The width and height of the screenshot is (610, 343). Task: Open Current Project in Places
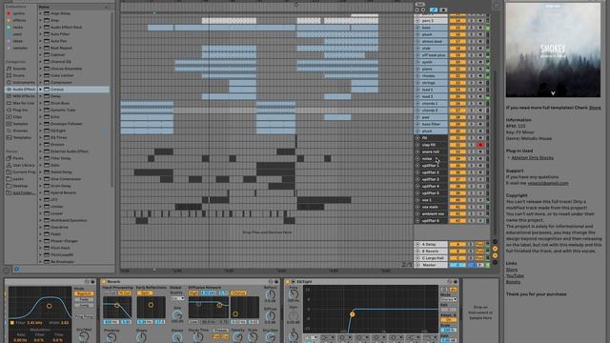point(24,171)
